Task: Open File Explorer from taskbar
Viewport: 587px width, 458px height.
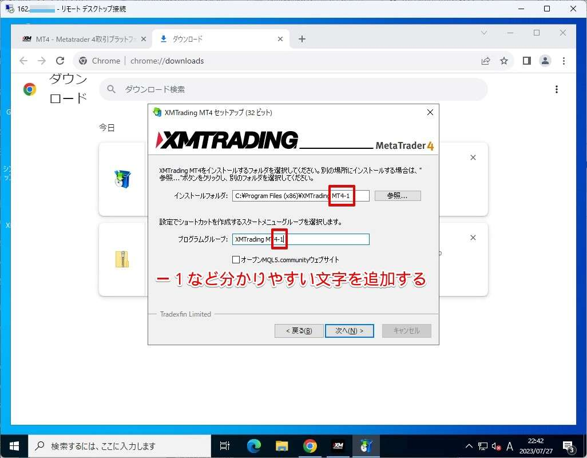Action: (x=282, y=446)
